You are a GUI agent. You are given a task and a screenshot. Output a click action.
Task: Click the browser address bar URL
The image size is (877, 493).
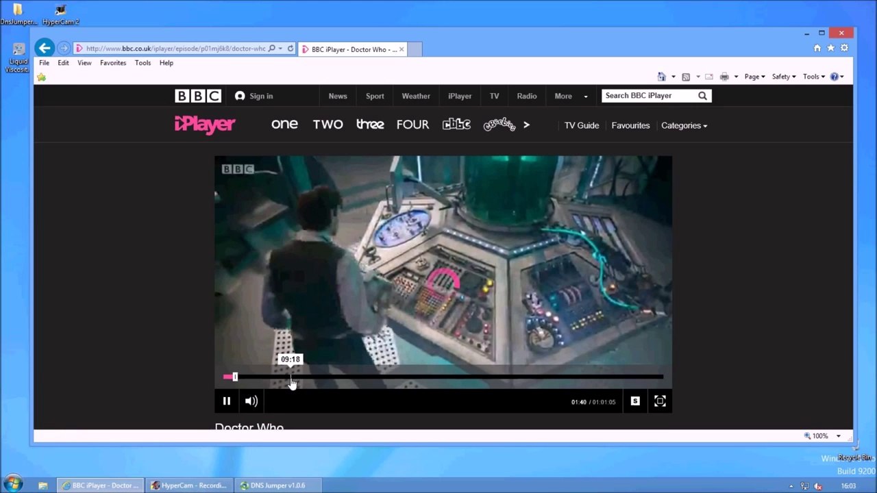175,49
